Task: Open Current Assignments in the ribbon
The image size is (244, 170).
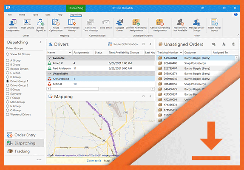Action: (13, 25)
